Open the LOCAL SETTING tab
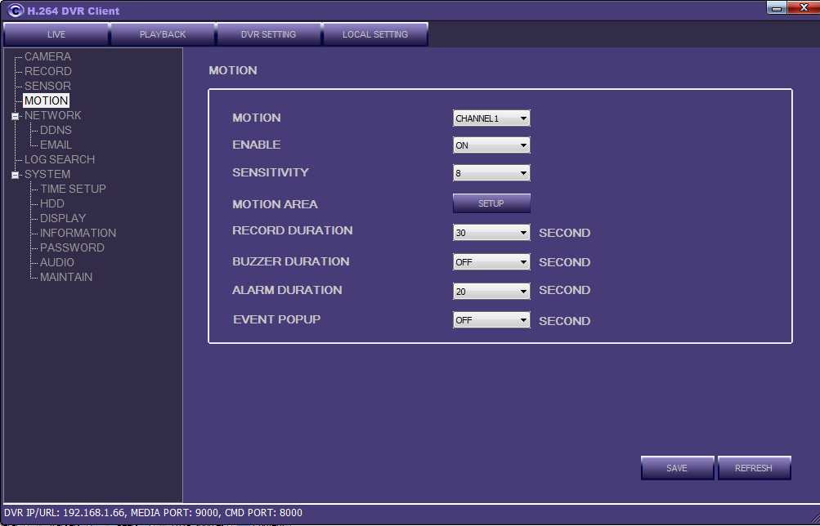 coord(375,34)
